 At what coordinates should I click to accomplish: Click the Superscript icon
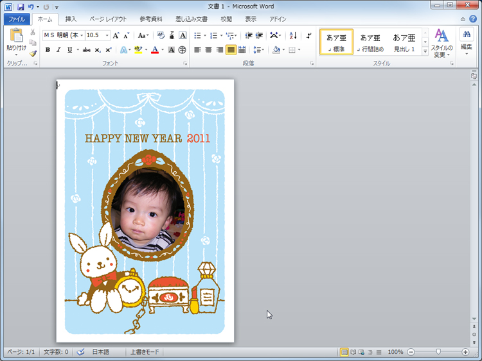pos(108,49)
